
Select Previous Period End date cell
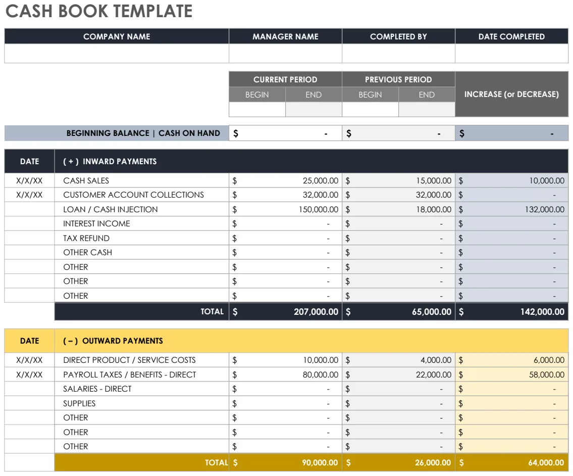click(427, 109)
